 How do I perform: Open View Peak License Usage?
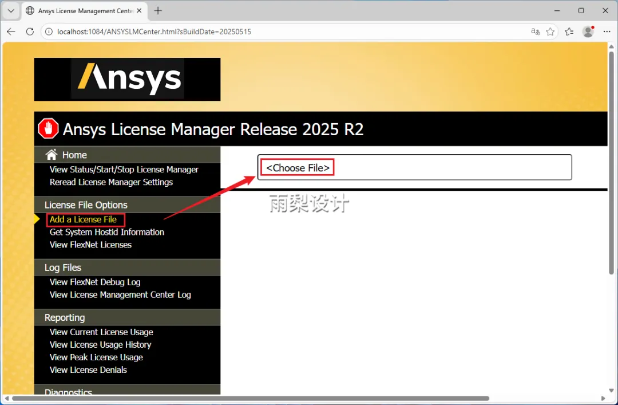(96, 357)
